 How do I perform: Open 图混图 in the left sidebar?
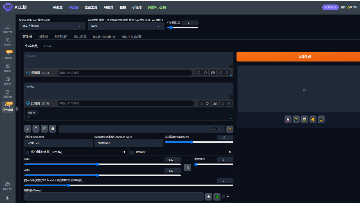click(8, 68)
